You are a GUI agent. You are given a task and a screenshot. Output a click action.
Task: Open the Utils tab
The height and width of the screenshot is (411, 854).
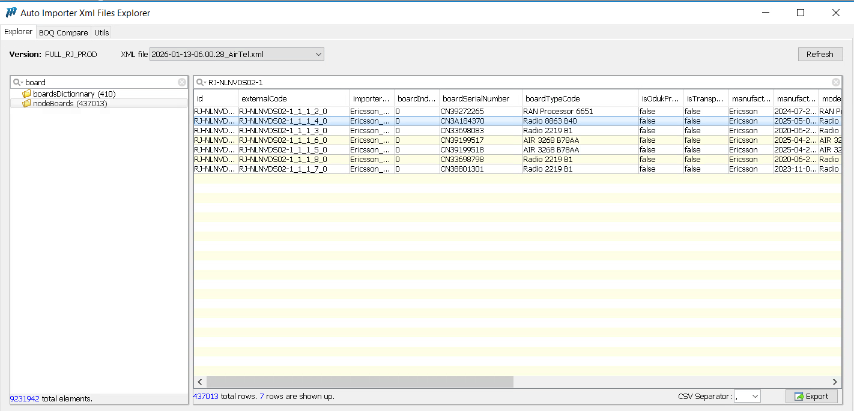101,32
